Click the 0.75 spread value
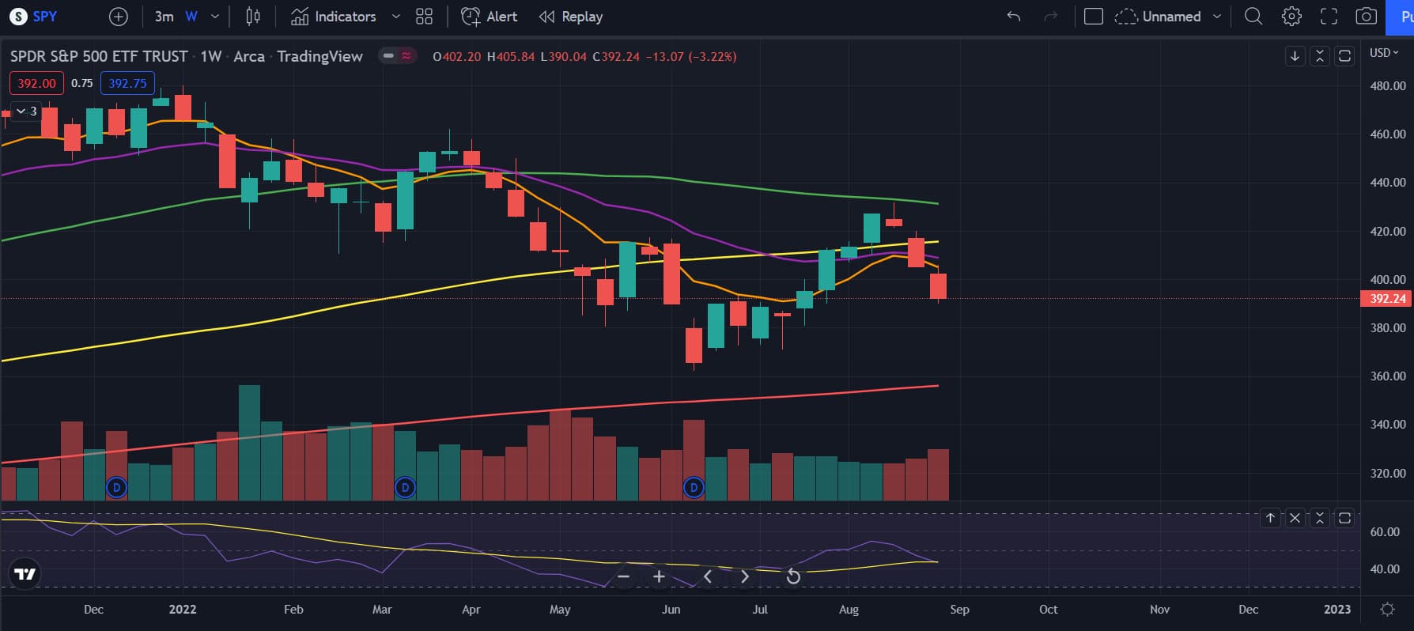Image resolution: width=1414 pixels, height=631 pixels. click(x=82, y=83)
